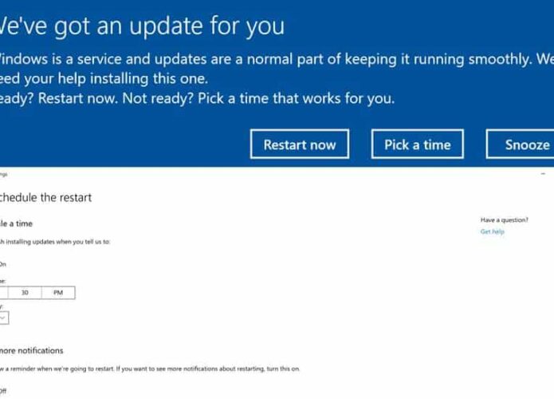Click the Settings window title text
The width and height of the screenshot is (554, 399).
3,174
